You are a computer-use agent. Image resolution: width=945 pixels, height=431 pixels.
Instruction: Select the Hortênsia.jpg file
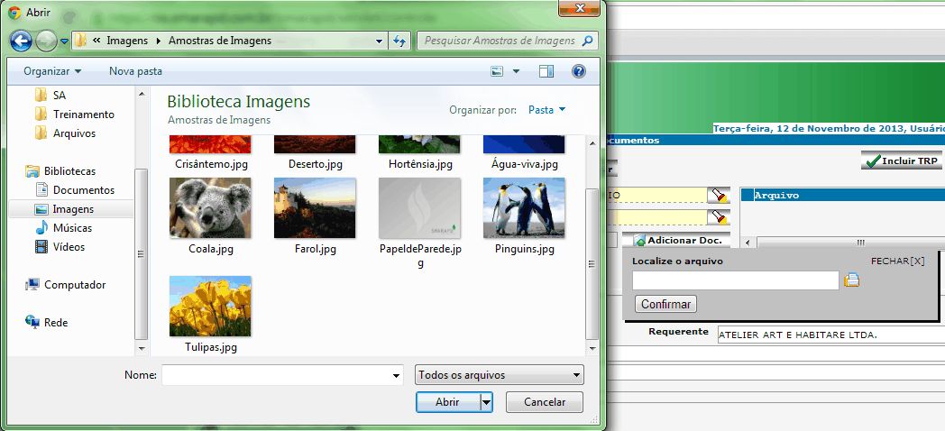420,152
